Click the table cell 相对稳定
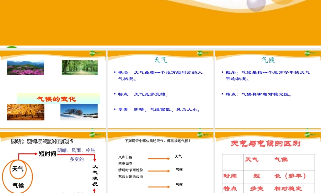The width and height of the screenshot is (321, 193). pos(288,188)
